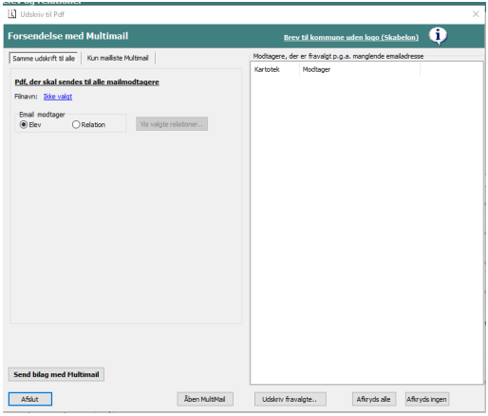Switch to Kun mailliste Multimail tab

[x=118, y=58]
